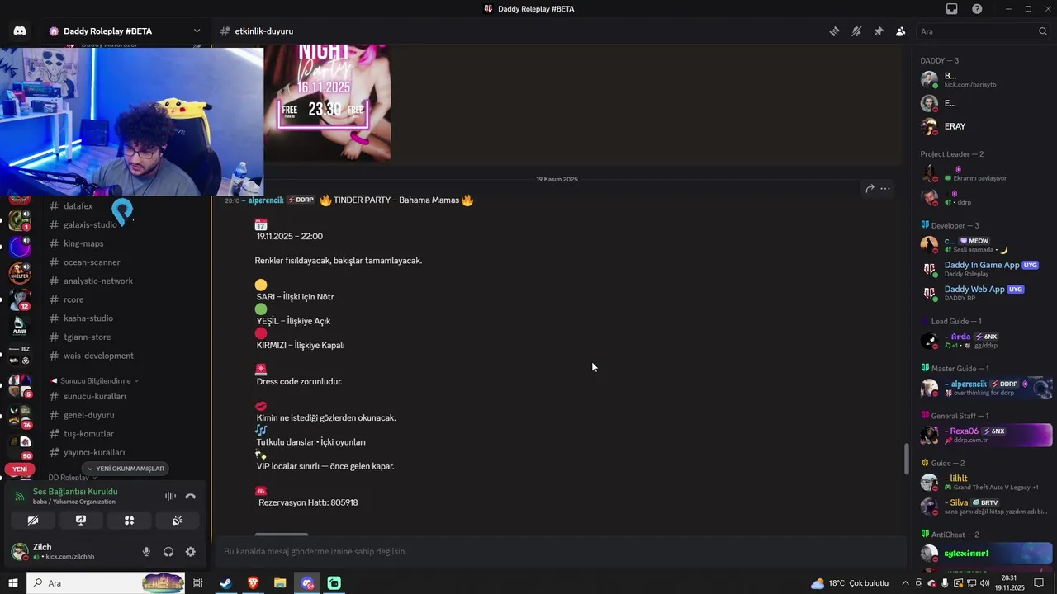Open the Discord help question mark
Screen dimensions: 1057x594
(x=977, y=8)
